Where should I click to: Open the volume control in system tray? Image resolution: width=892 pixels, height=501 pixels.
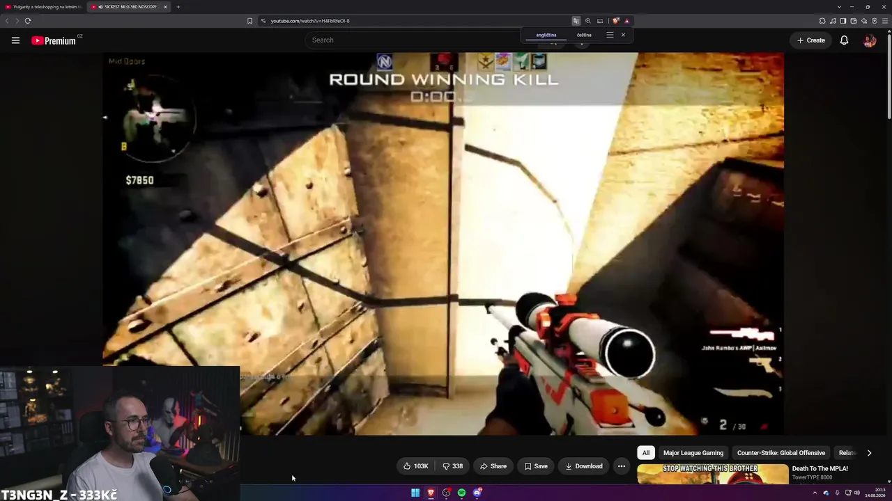(x=856, y=493)
